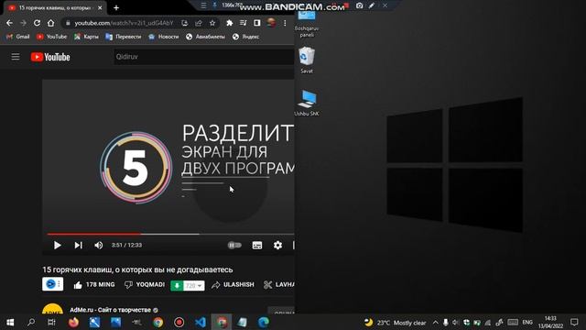Go back in Chrome browser history
The image size is (586, 330).
click(9, 23)
